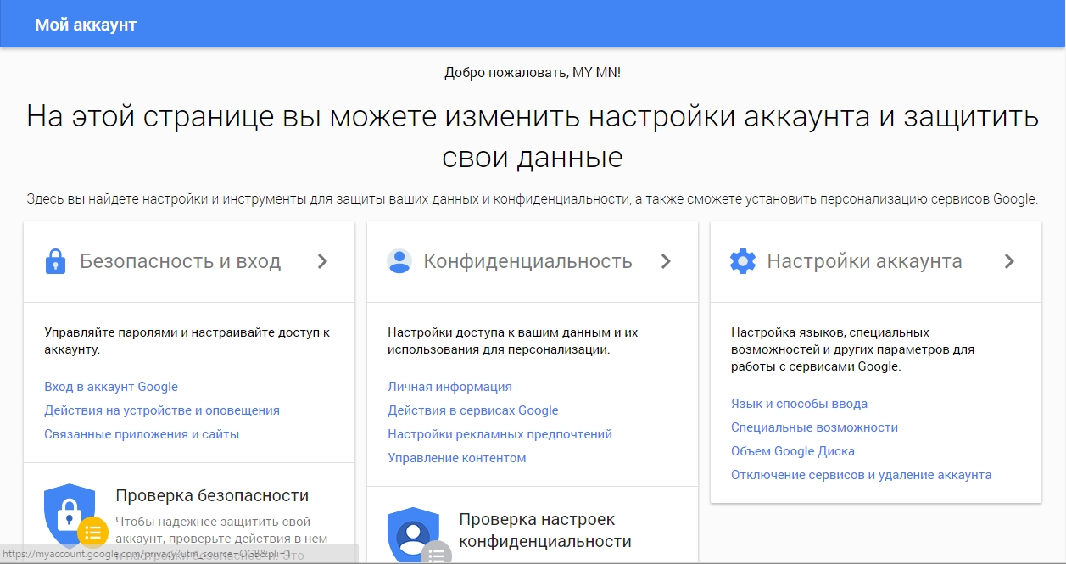Viewport: 1066px width, 564px height.
Task: Click the gear icon beside Настройки аккаунта
Action: click(742, 261)
